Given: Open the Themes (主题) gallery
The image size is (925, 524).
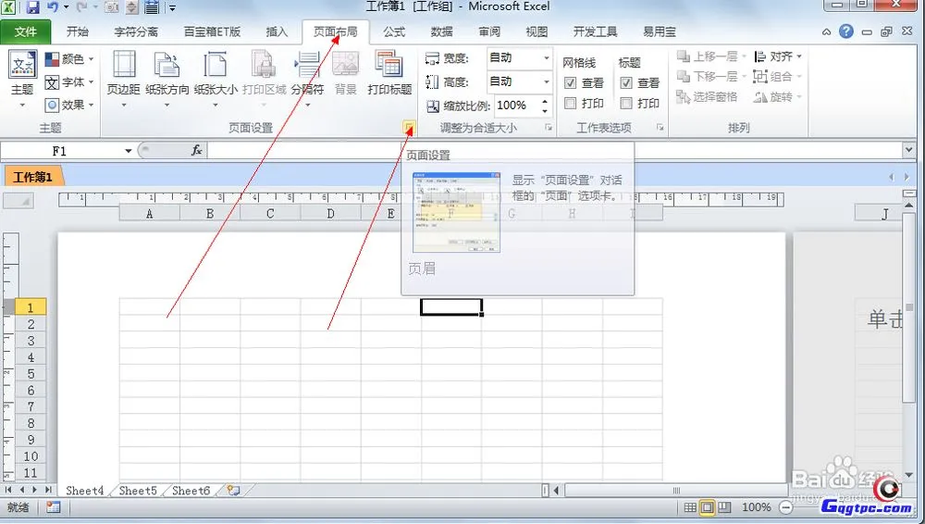Looking at the screenshot, I should click(x=22, y=80).
